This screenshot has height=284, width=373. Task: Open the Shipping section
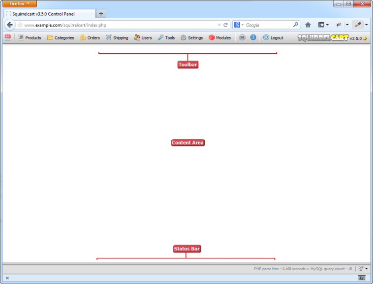[117, 37]
